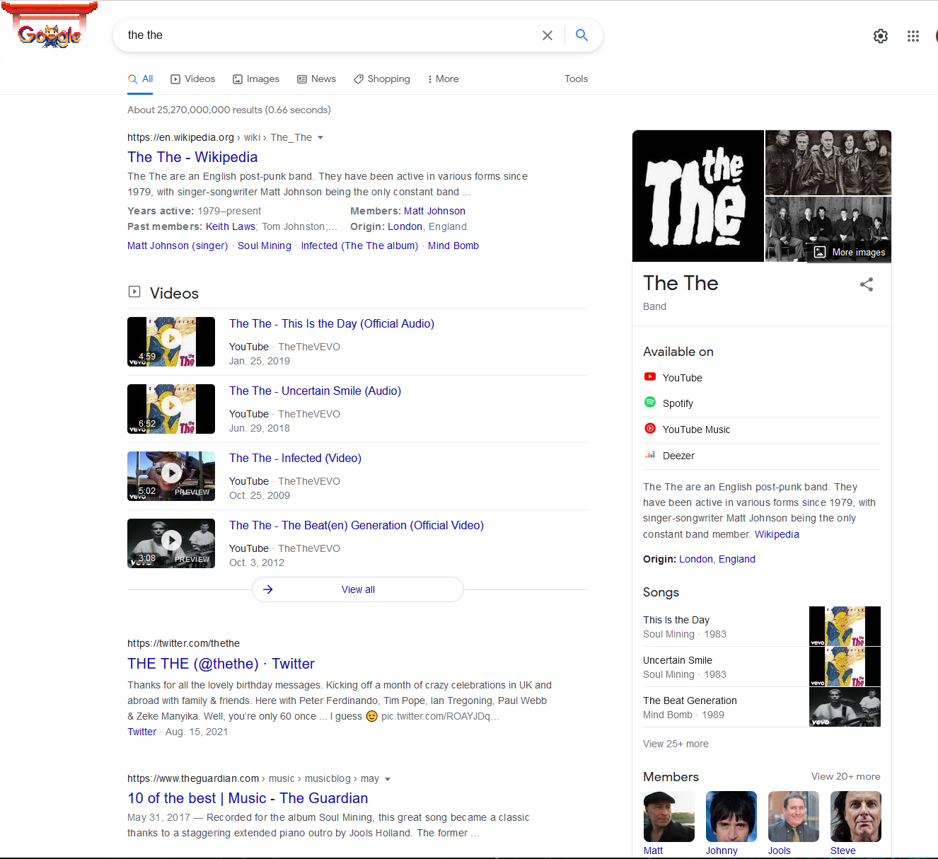Share The The knowledge panel

[x=867, y=284]
